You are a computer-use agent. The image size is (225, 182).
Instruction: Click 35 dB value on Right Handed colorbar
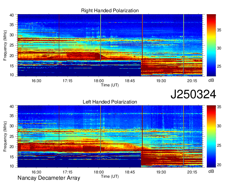219,30
